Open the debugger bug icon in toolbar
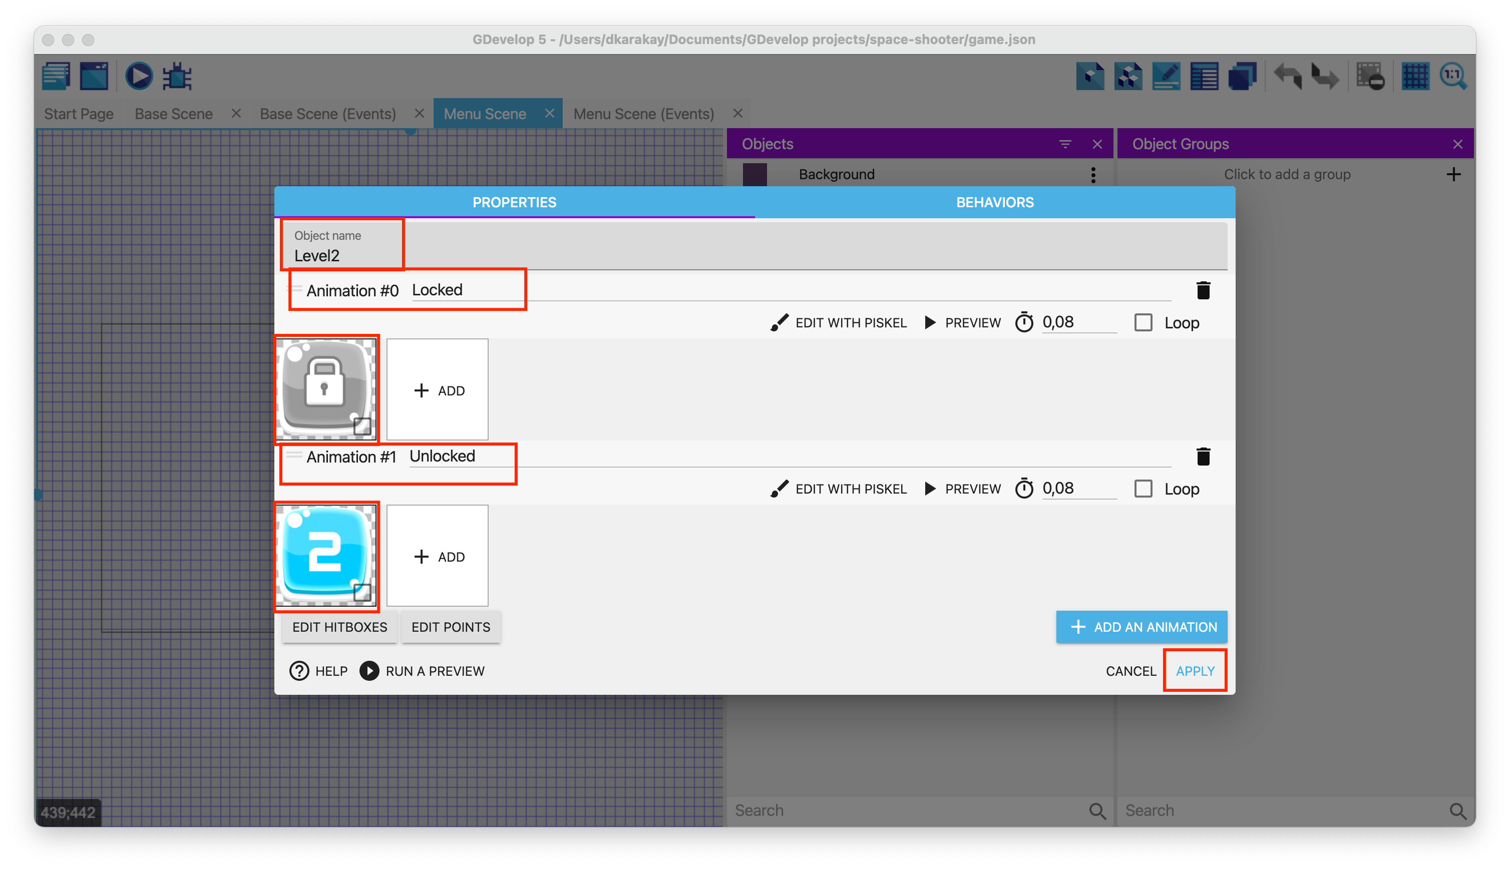This screenshot has width=1510, height=869. coord(177,77)
